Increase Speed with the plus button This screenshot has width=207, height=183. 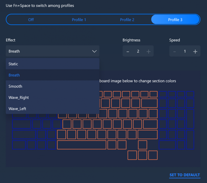click(195, 51)
